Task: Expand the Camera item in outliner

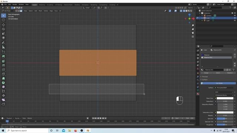Action: point(202,16)
